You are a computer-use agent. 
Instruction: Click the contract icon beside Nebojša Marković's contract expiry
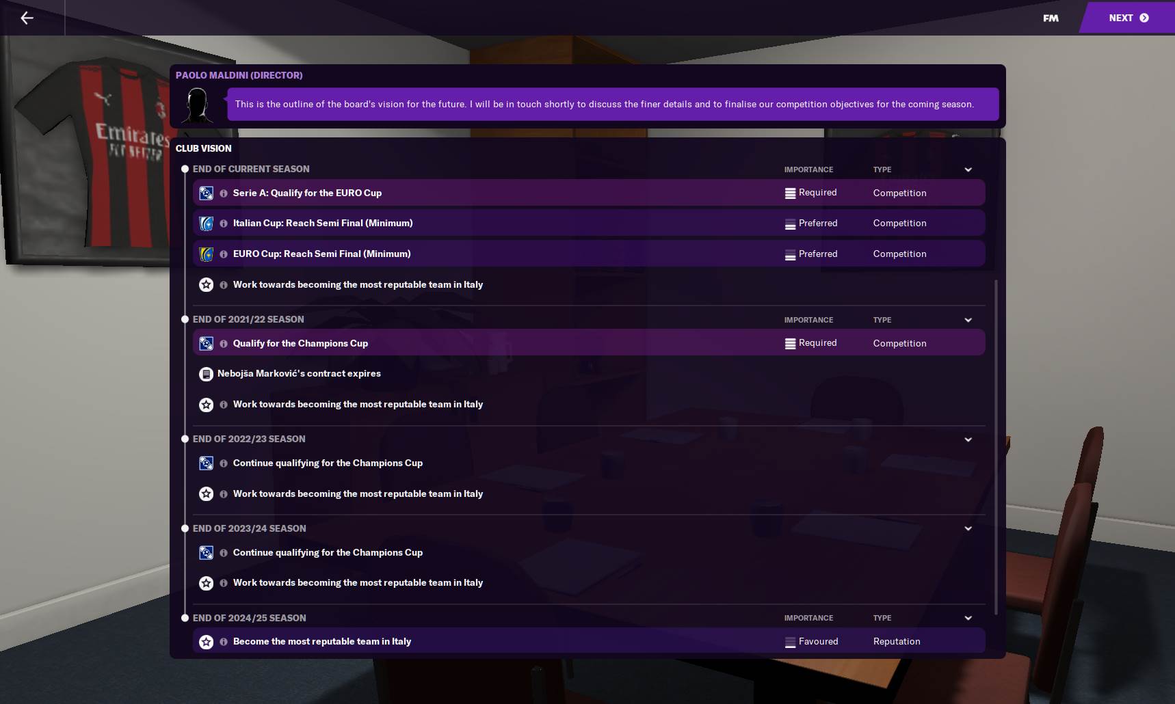(x=207, y=373)
